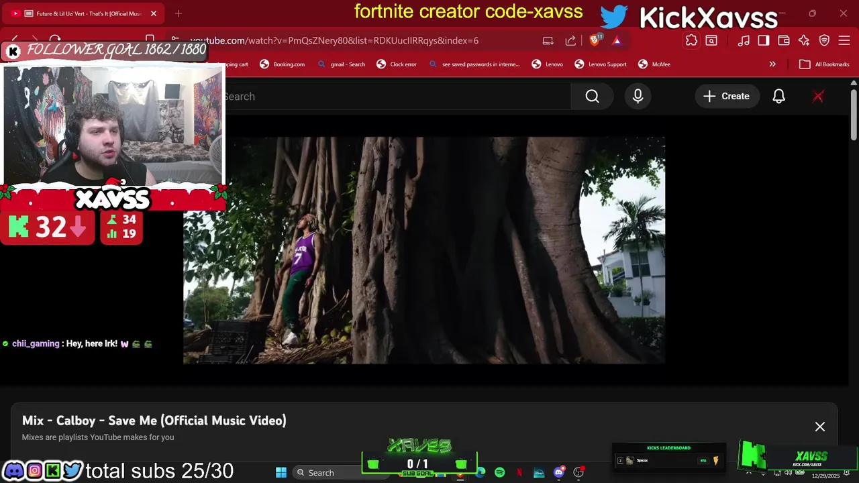859x483 pixels.
Task: Open the Lenovo bookmark
Action: point(548,64)
